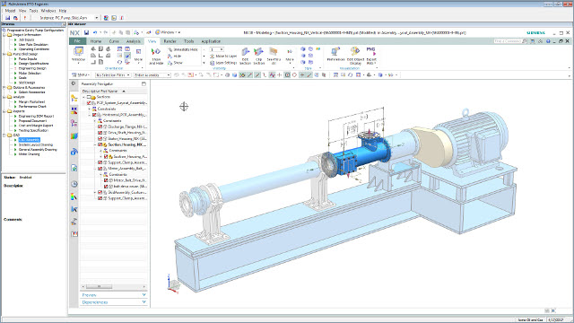The height and width of the screenshot is (323, 574).
Task: Switch to the Analysis ribbon tab
Action: (134, 41)
